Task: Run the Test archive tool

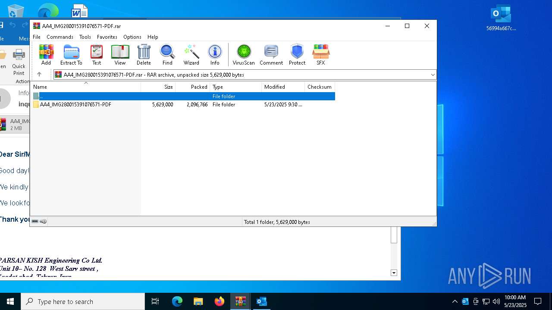Action: [97, 55]
